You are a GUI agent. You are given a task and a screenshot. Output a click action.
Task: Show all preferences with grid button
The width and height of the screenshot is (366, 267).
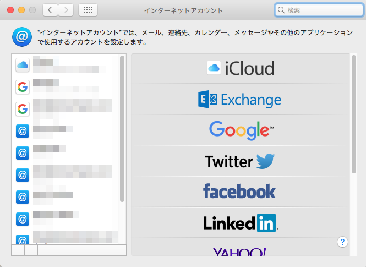pyautogui.click(x=88, y=10)
